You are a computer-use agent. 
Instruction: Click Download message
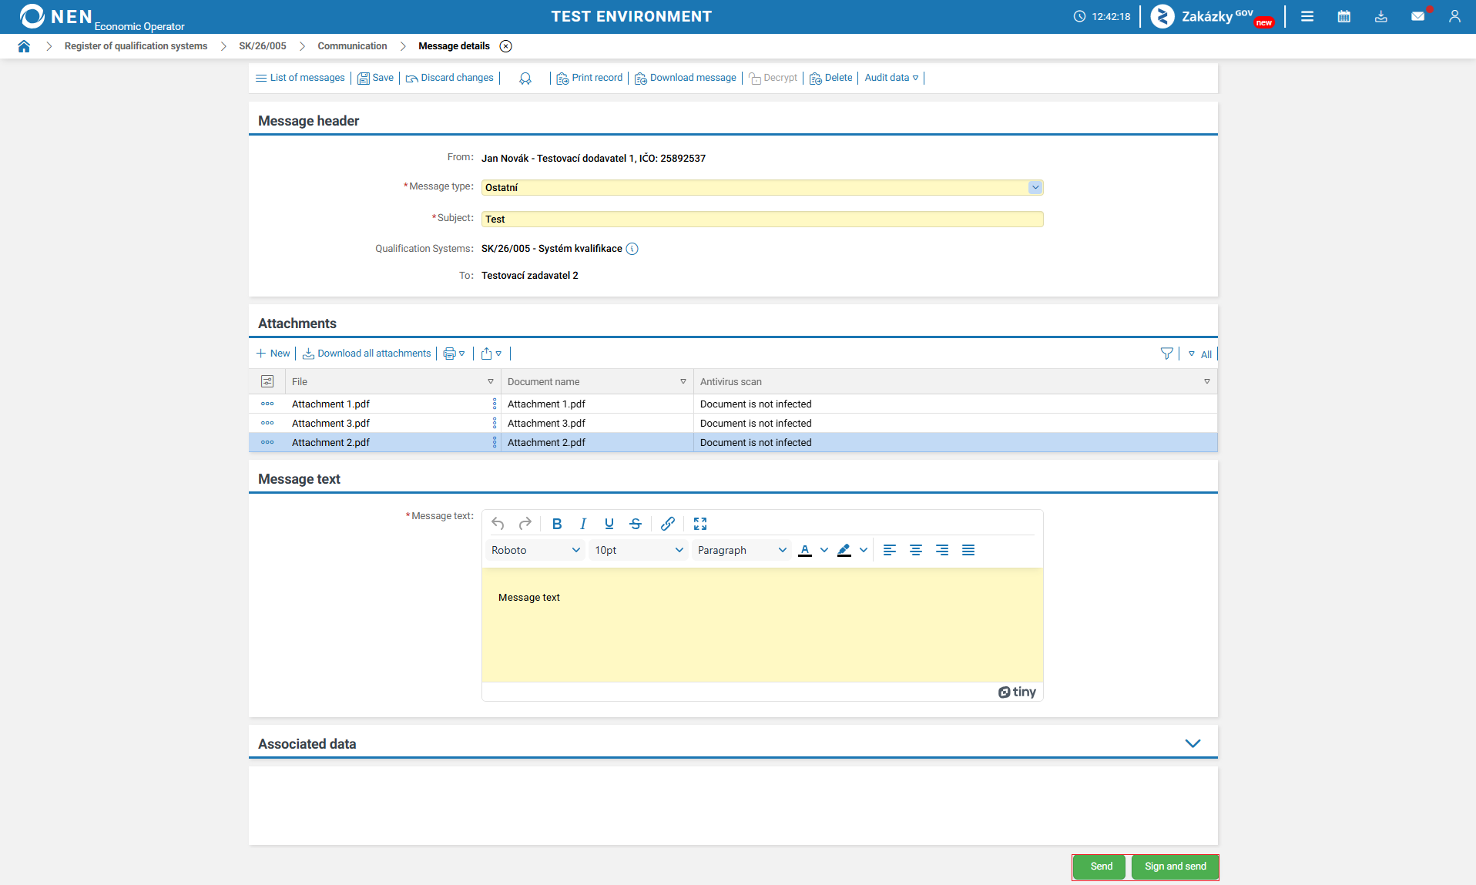(x=686, y=78)
